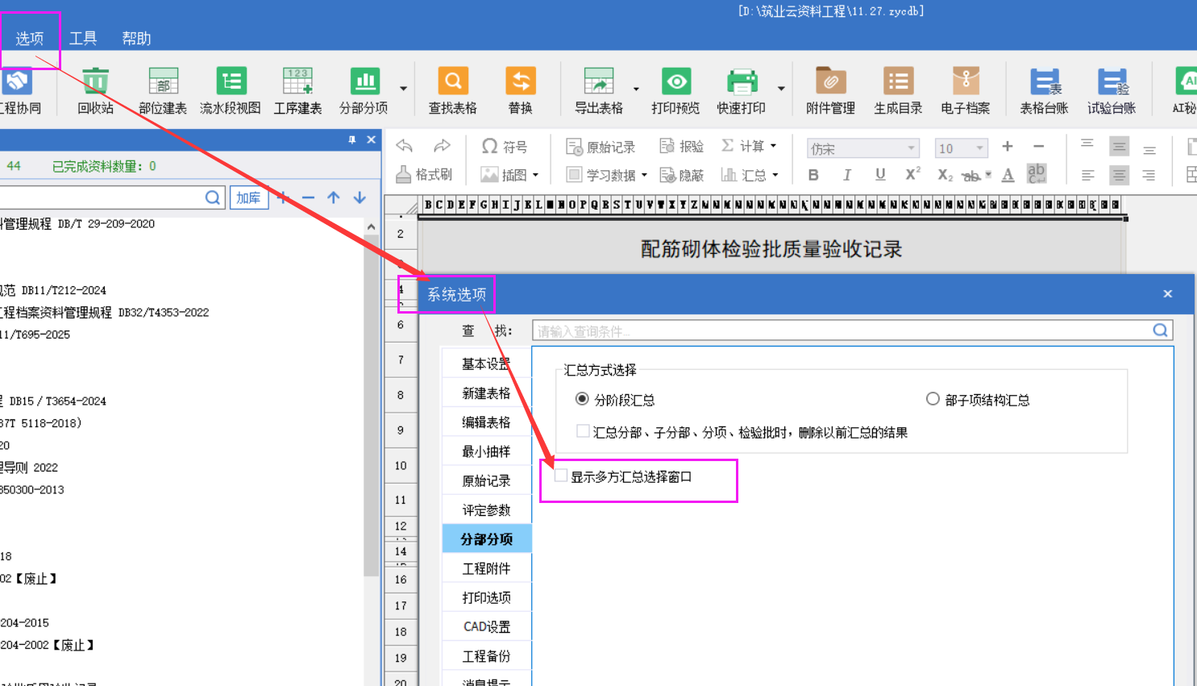The width and height of the screenshot is (1197, 686).
Task: Expand the 仿宋 font name dropdown
Action: pos(911,148)
